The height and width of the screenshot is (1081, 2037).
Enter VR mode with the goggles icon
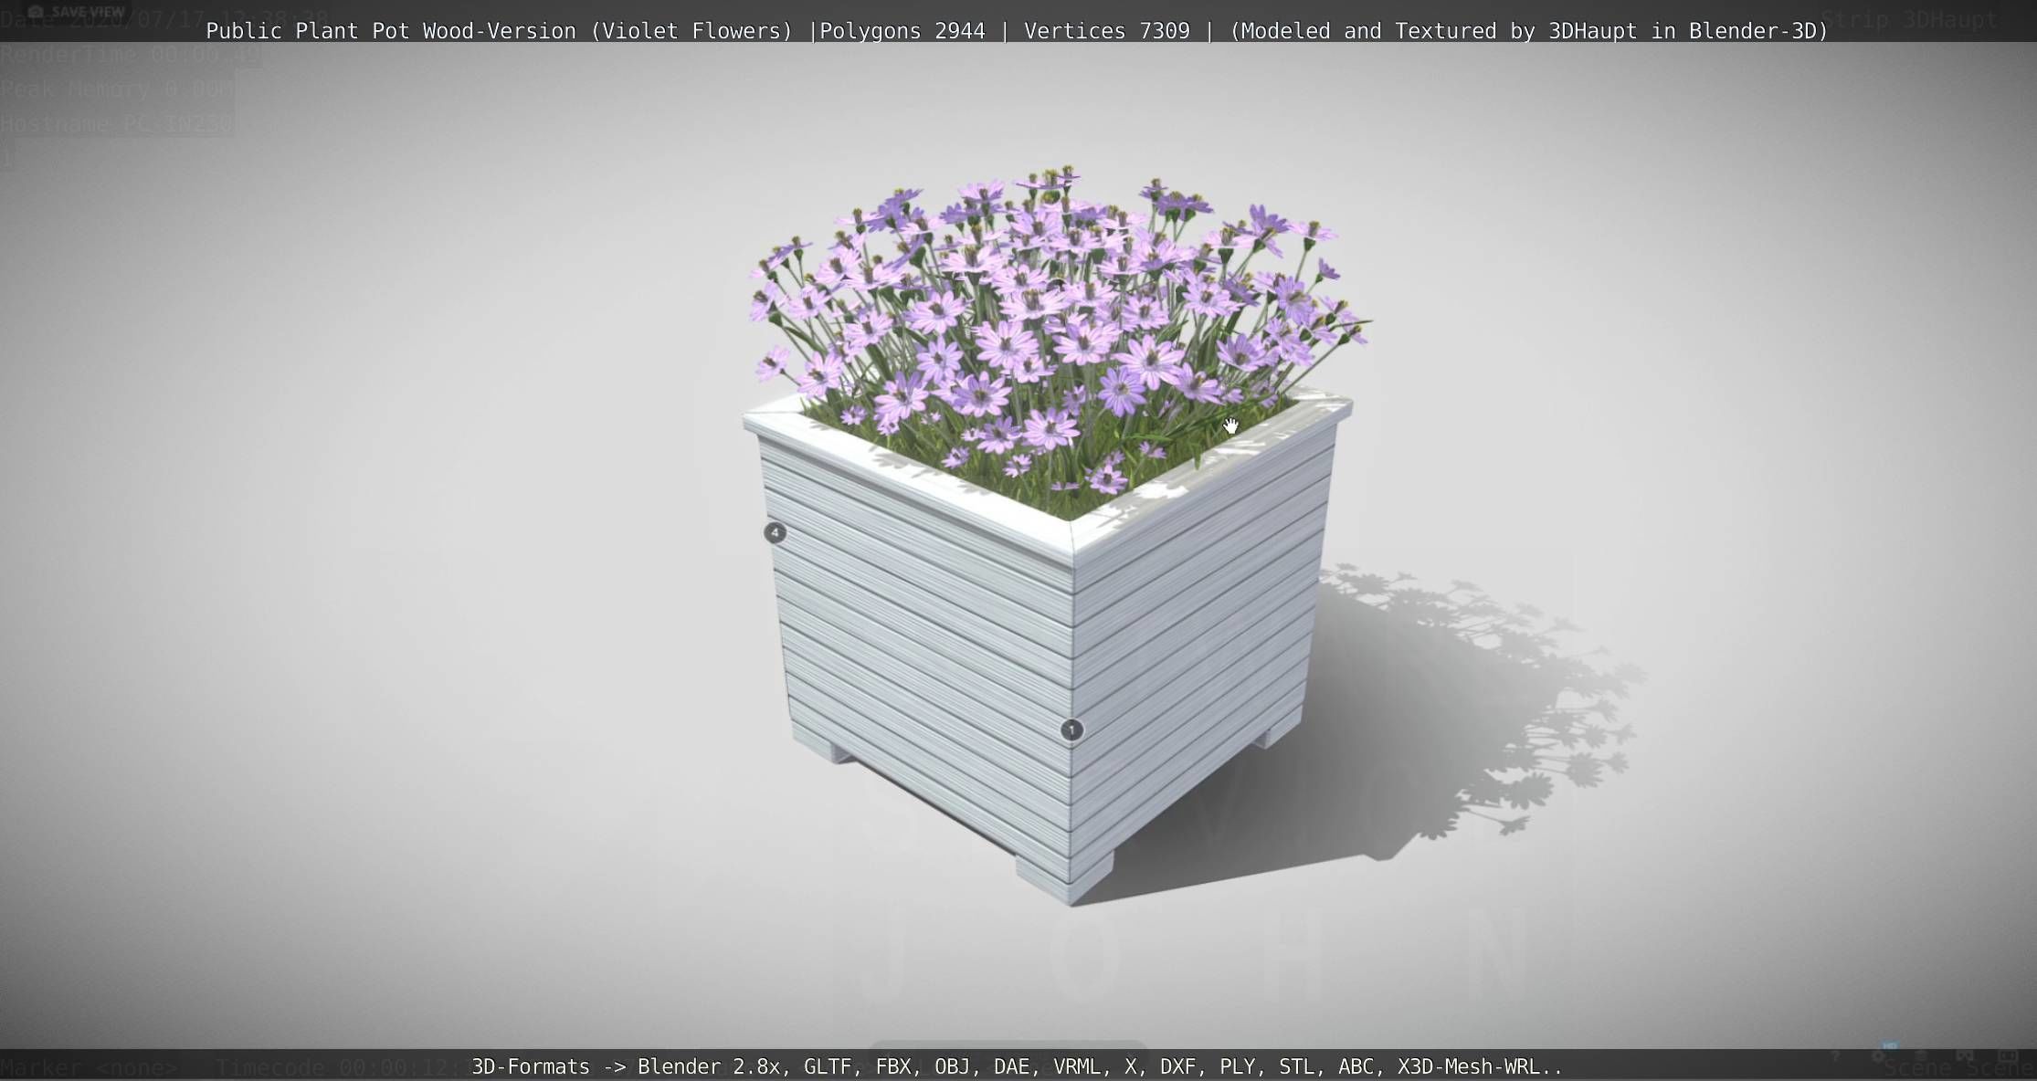[x=1964, y=1055]
